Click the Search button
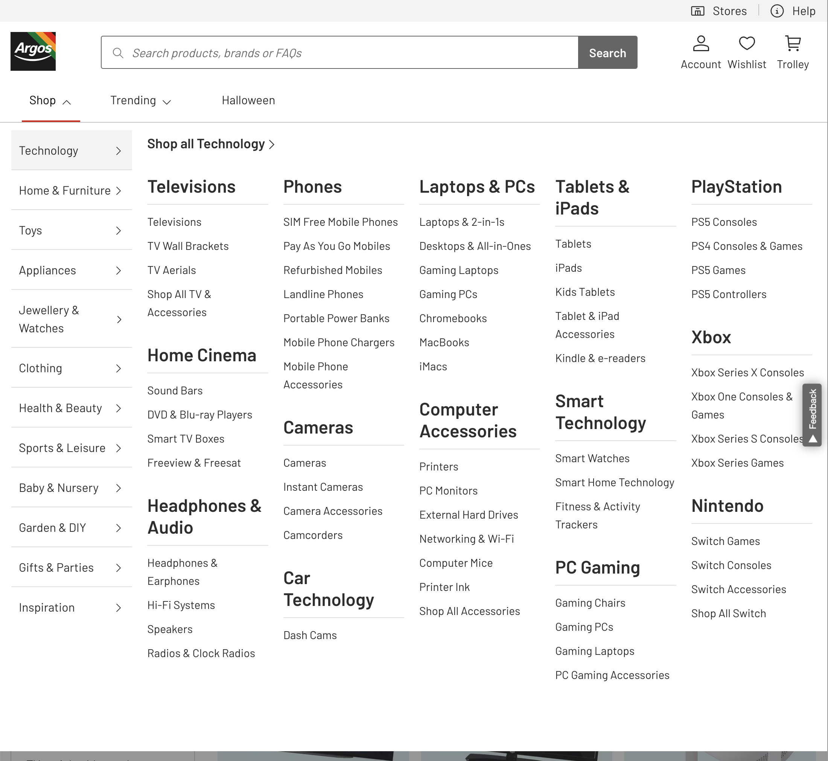Viewport: 828px width, 761px height. coord(608,52)
